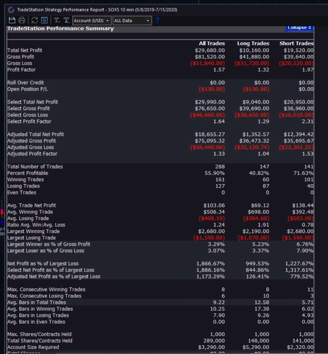
Task: Click Adjusted Net Profit as % of Largest Loss
Action: [54, 277]
